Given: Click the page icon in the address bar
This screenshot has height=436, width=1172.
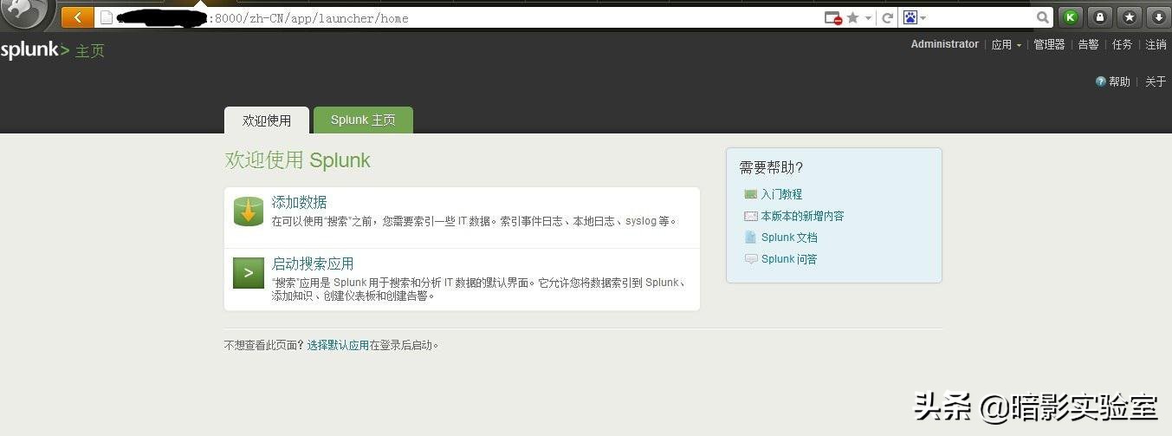Looking at the screenshot, I should 107,17.
